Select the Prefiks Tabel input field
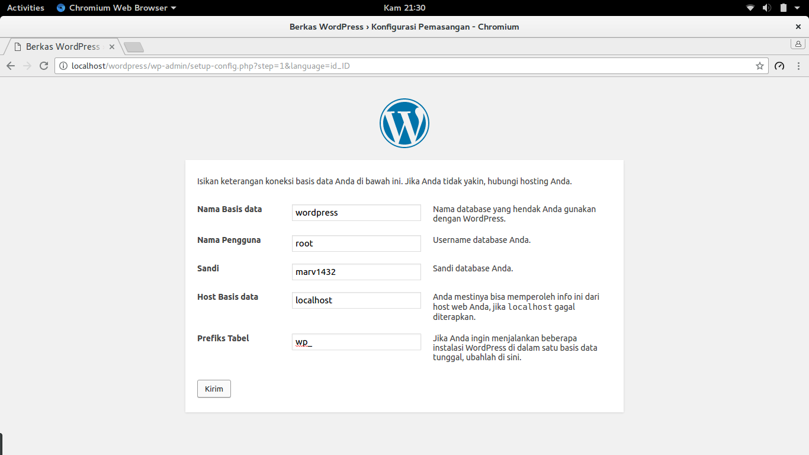This screenshot has width=809, height=455. (357, 342)
